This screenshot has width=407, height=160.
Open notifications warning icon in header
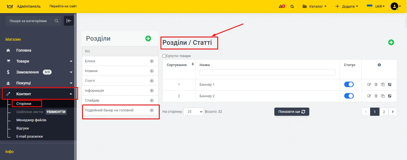[282, 6]
